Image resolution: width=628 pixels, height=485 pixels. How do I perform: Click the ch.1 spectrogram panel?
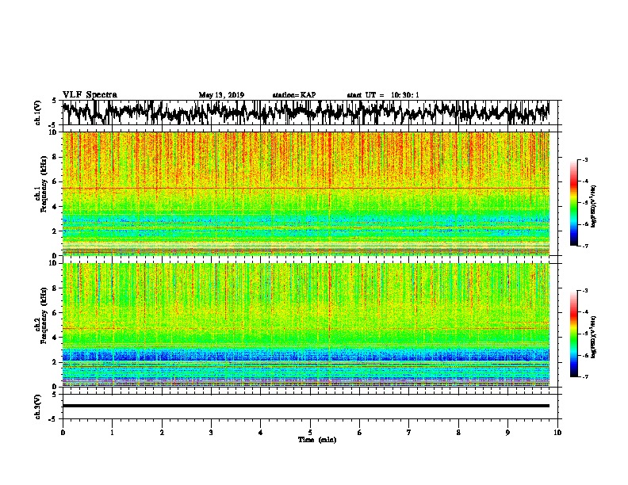(305, 193)
